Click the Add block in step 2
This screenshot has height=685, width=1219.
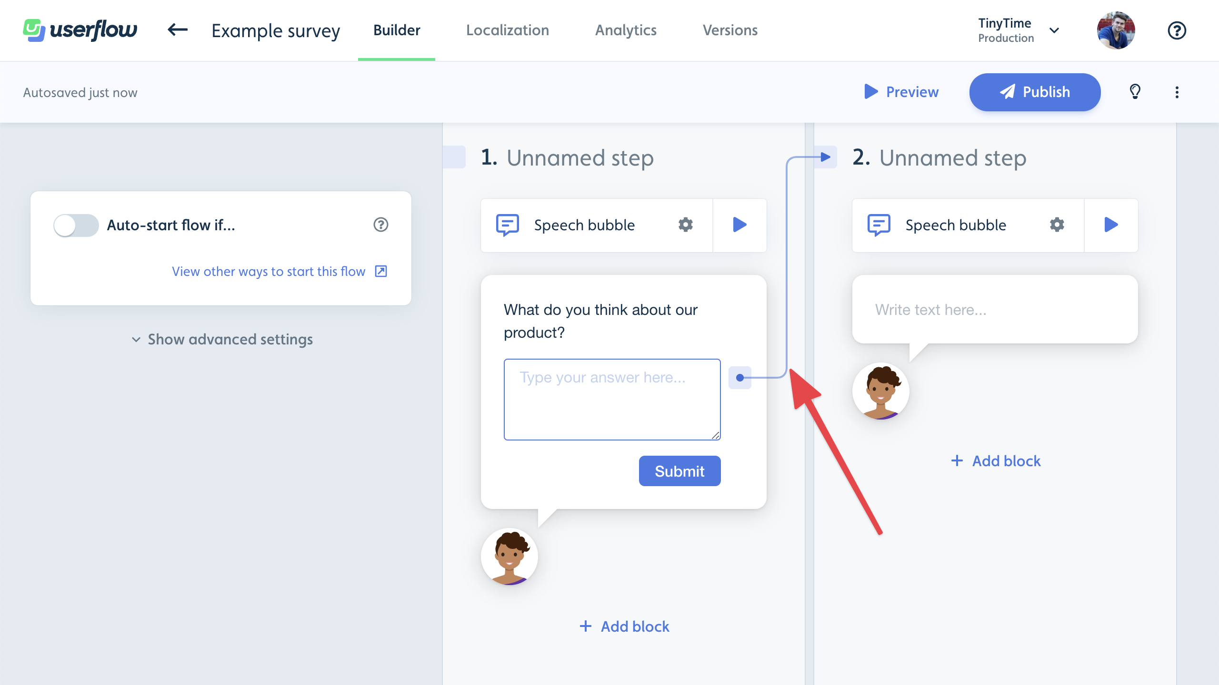pyautogui.click(x=996, y=461)
